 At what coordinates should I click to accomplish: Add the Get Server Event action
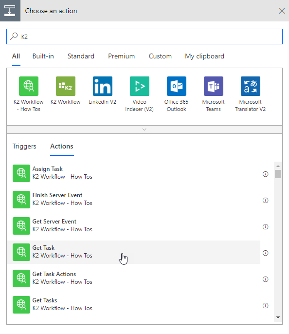pyautogui.click(x=134, y=226)
